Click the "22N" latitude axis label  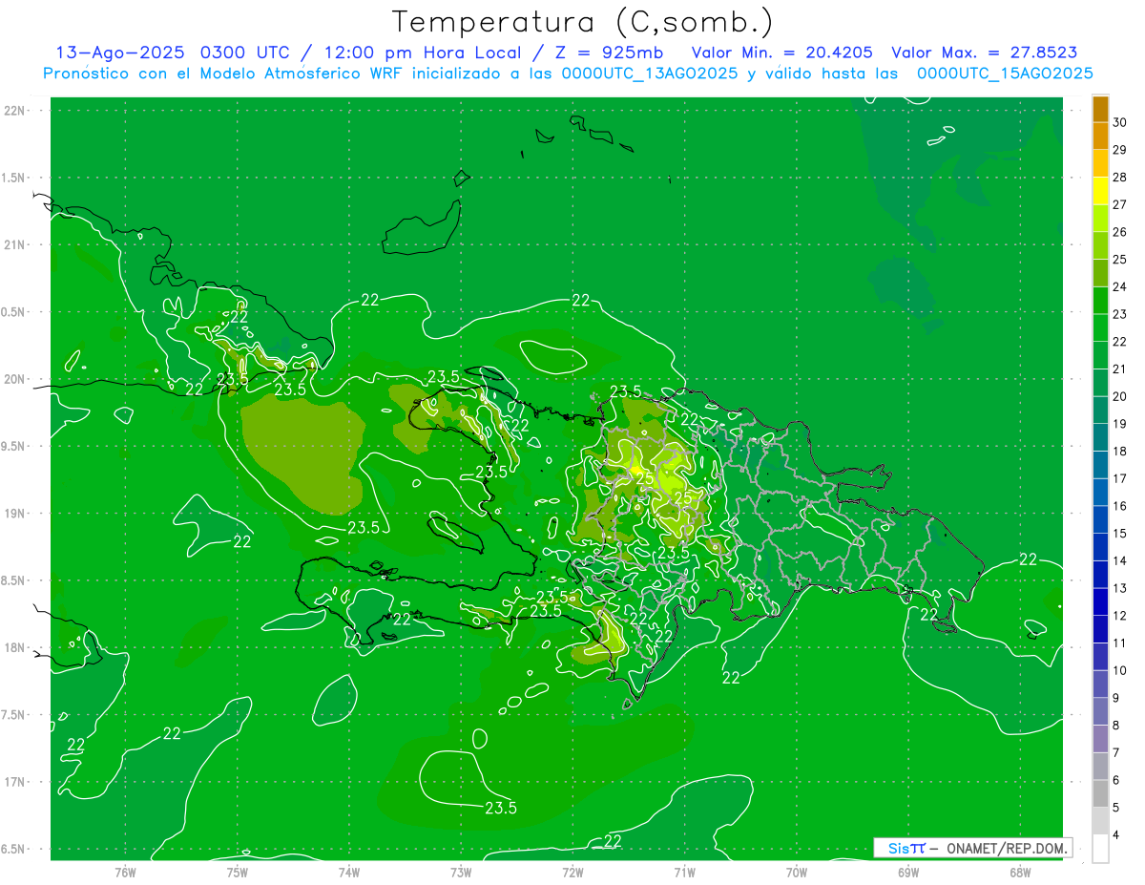coord(16,111)
